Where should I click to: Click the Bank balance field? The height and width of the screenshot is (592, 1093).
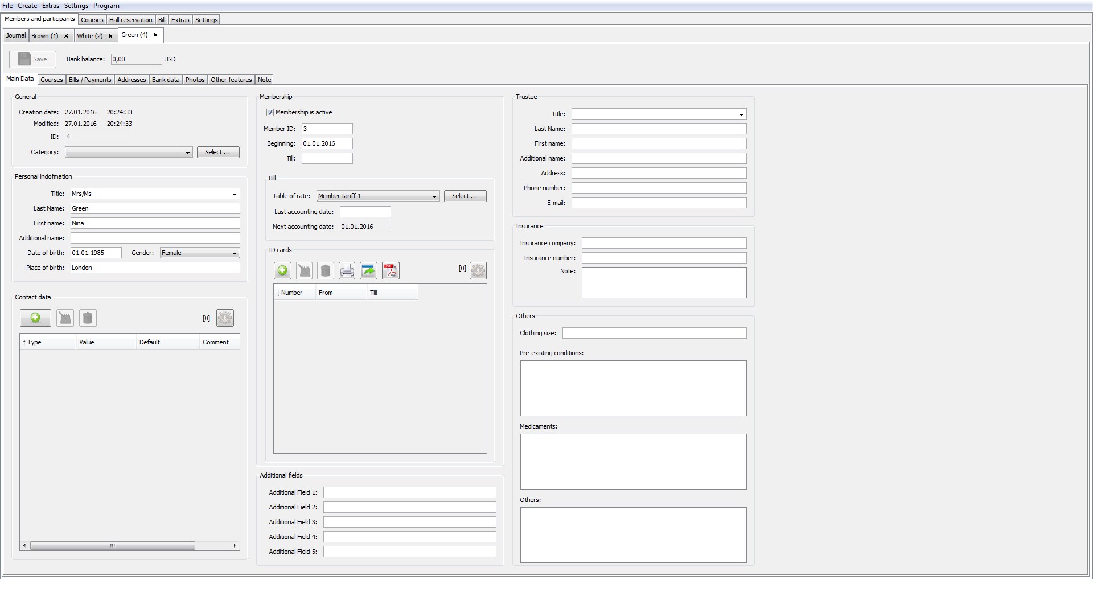[137, 59]
